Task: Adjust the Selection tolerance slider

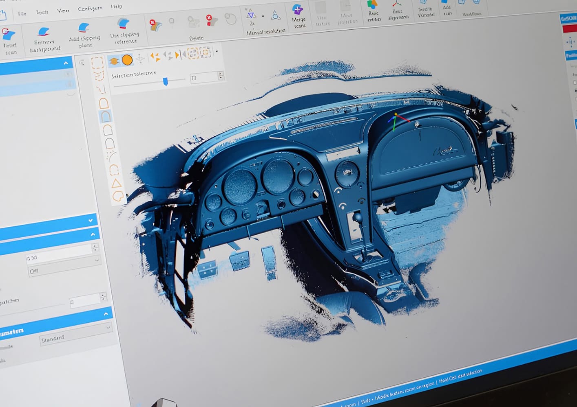Action: [165, 81]
